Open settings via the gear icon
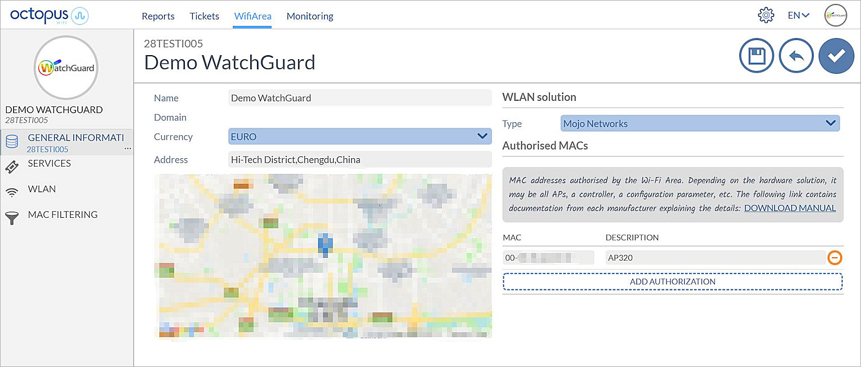This screenshot has width=861, height=367. pos(766,15)
